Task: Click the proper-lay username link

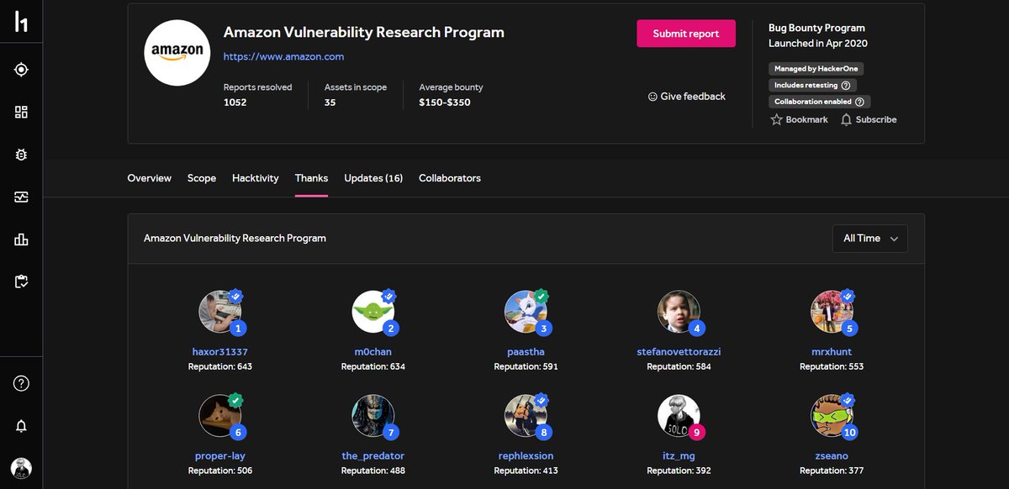Action: (220, 455)
